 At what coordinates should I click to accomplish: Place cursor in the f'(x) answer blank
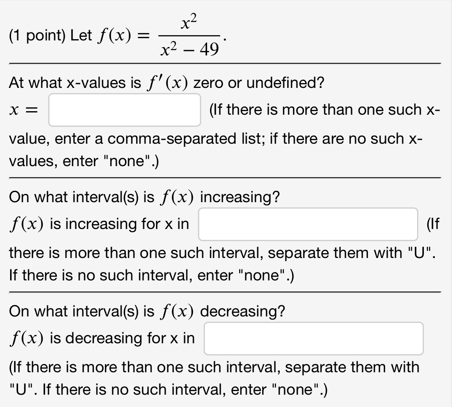tap(124, 109)
